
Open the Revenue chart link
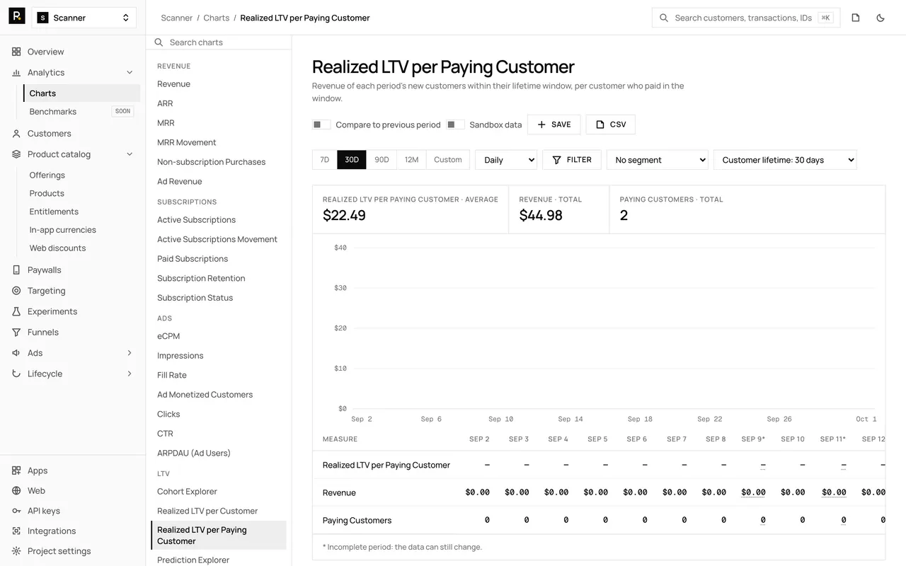(x=173, y=84)
